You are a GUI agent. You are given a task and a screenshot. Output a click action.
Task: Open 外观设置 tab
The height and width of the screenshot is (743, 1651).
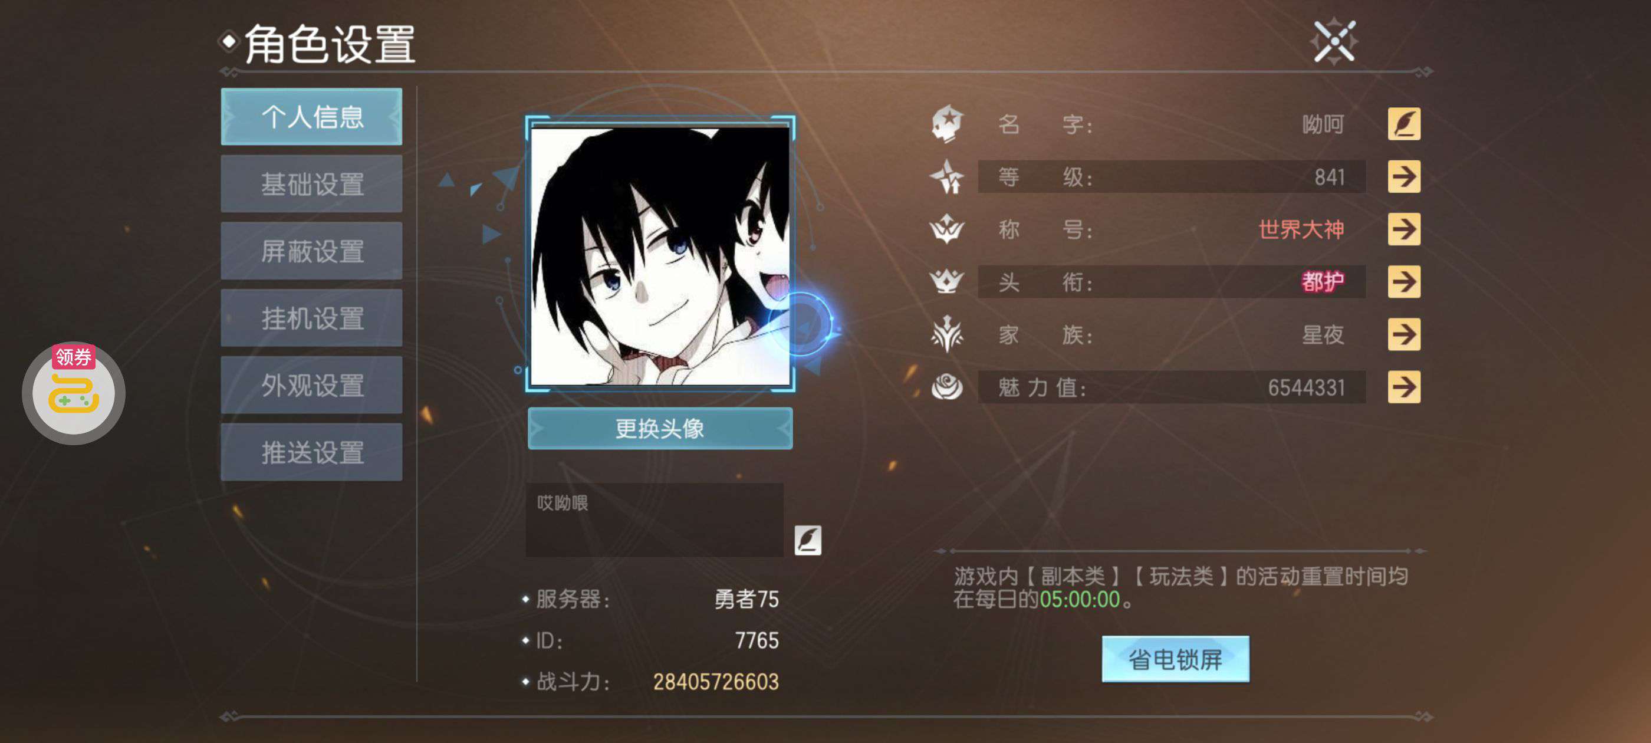311,385
